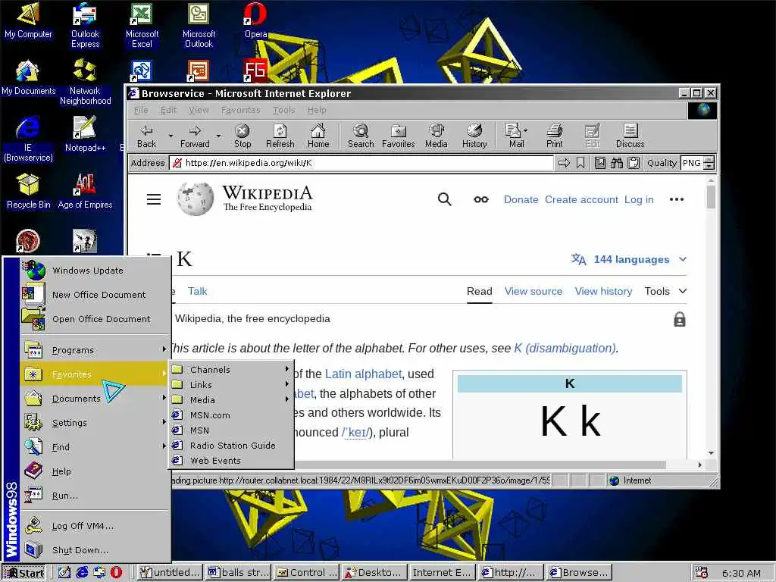The image size is (776, 582).
Task: Open the three-dot more options menu
Action: click(677, 199)
